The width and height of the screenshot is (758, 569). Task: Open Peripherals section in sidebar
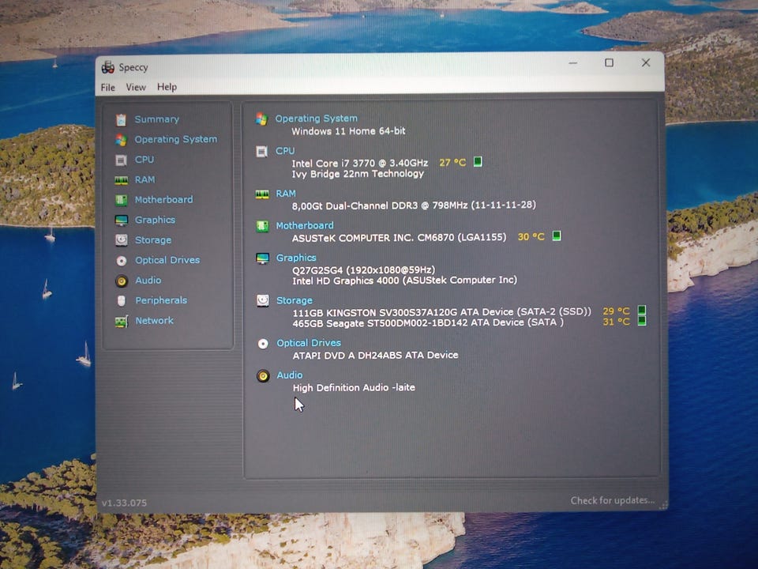161,300
